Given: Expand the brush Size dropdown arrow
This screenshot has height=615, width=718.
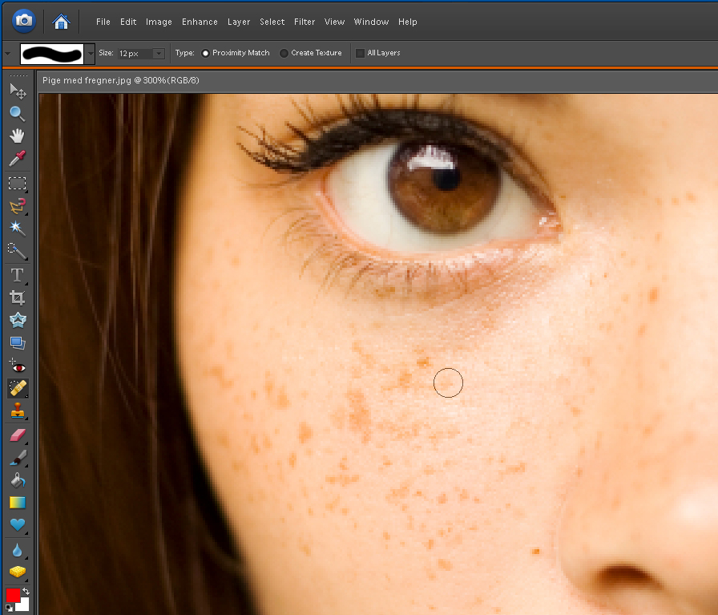Looking at the screenshot, I should pos(158,54).
